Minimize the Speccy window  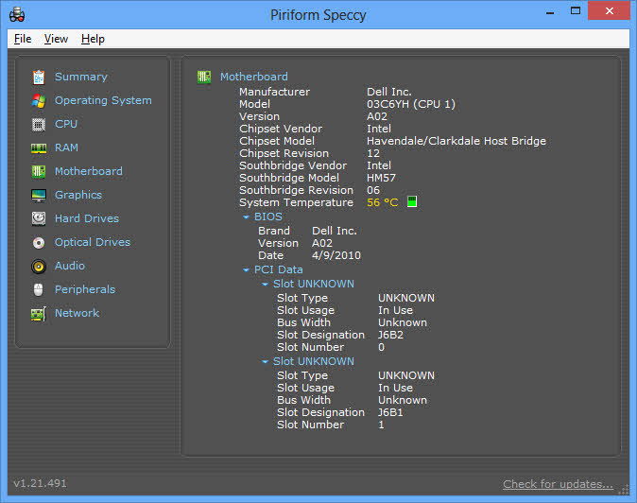[550, 11]
